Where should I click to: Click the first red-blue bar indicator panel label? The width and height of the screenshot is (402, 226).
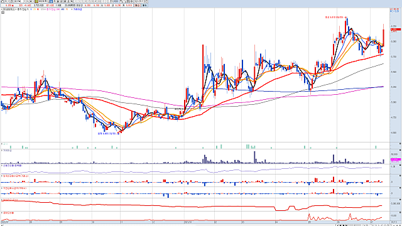(15, 176)
